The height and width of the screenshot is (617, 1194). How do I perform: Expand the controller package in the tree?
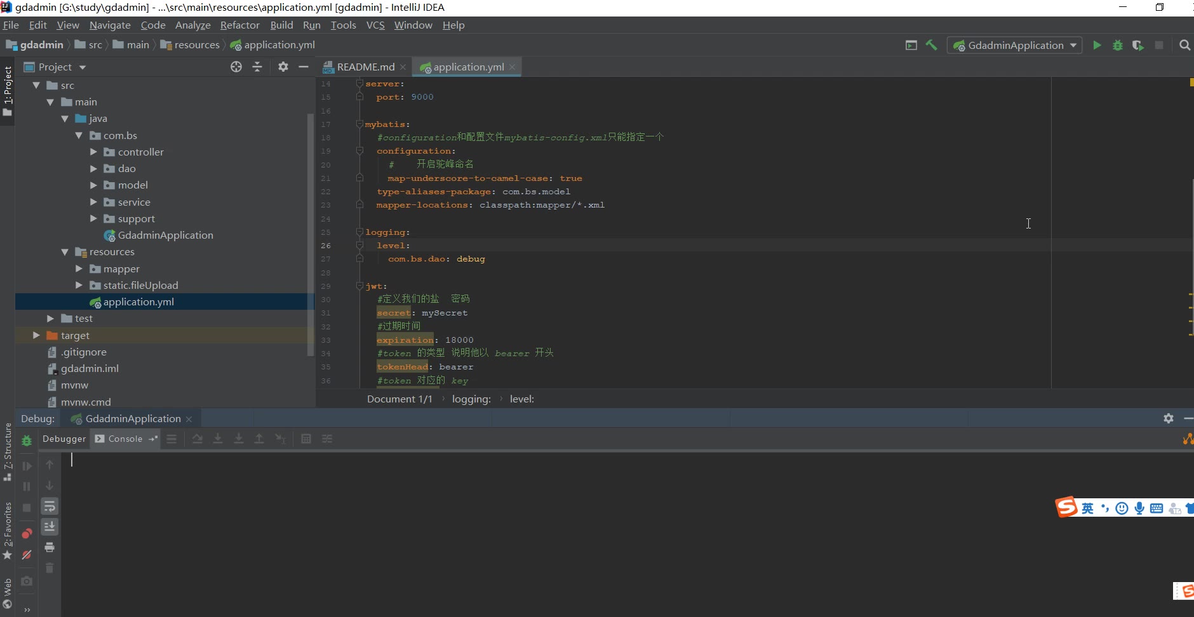click(93, 152)
